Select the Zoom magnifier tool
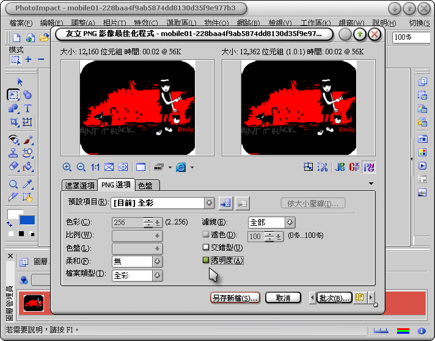Image resolution: width=435 pixels, height=341 pixels. coord(13,184)
